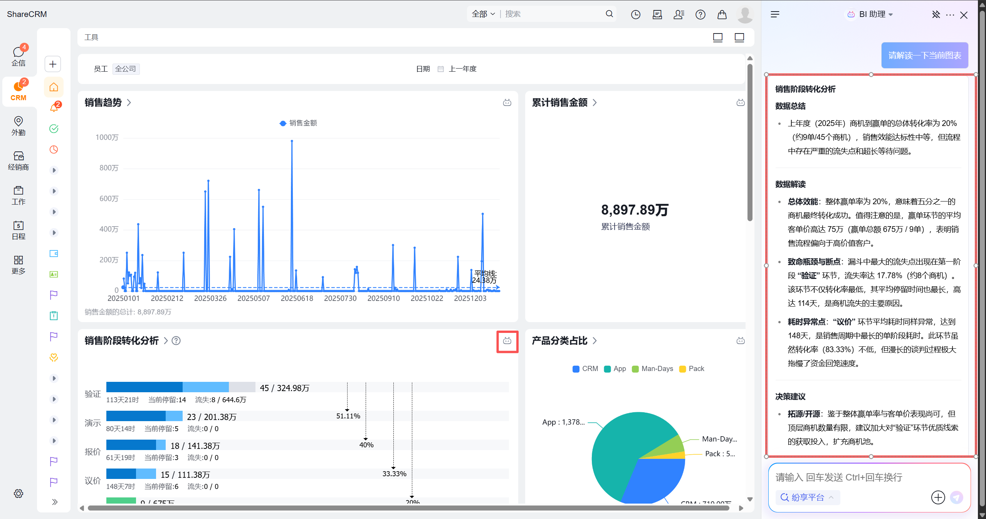Select the 经销商 navigation item
Viewport: 986px width, 519px height.
18,161
